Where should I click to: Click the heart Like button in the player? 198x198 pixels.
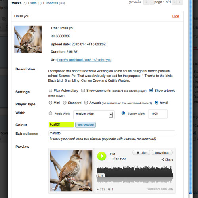[x=141, y=153]
